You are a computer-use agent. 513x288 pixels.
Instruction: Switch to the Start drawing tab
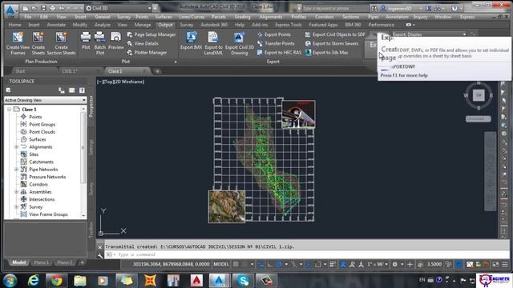pos(20,71)
